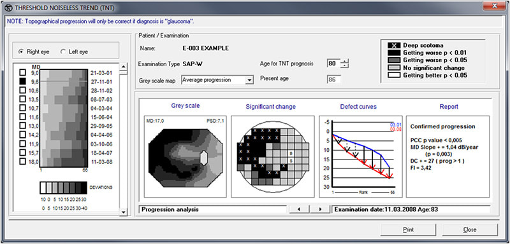
Task: Click the MD Slope 1,04 dB/year text
Action: click(x=444, y=147)
